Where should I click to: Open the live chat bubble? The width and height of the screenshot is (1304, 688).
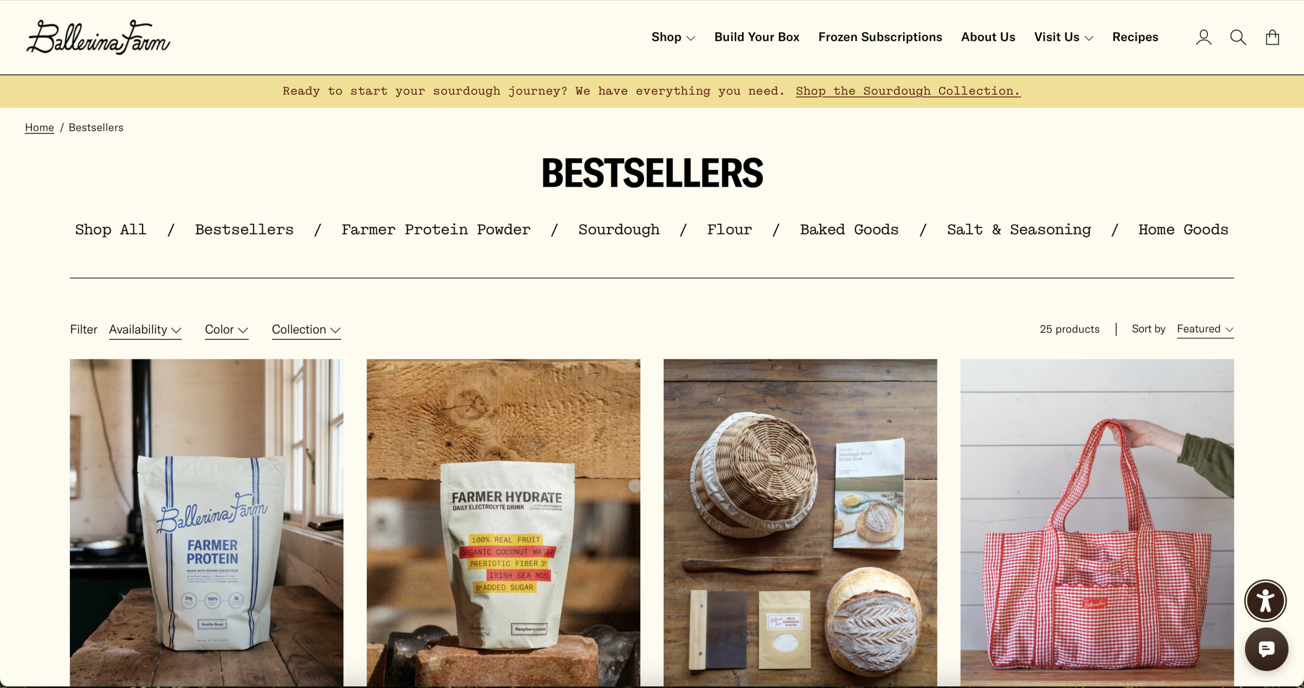coord(1266,649)
